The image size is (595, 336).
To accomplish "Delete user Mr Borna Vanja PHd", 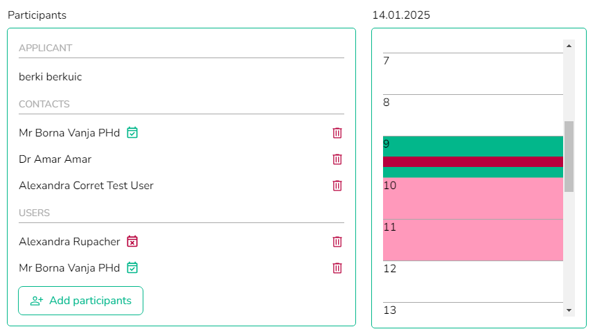I will tap(337, 268).
